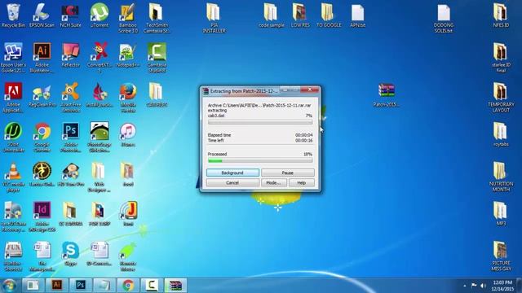
Task: Launch IObit Uninstaller shortcut
Action: tap(13, 138)
